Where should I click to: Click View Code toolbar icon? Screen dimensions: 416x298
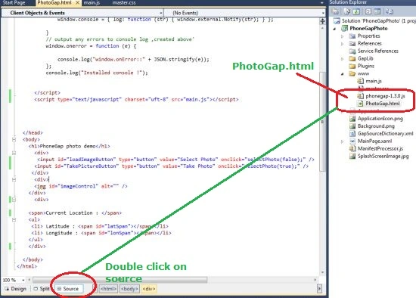pyautogui.click(x=368, y=11)
